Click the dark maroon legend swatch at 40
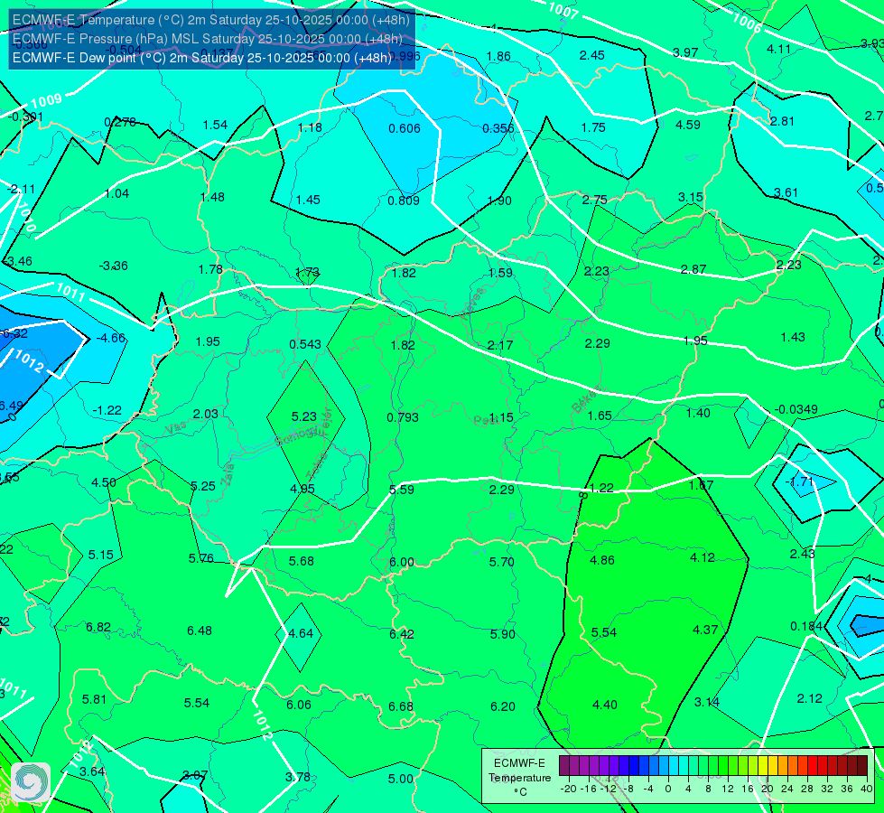The image size is (884, 813). 862,766
